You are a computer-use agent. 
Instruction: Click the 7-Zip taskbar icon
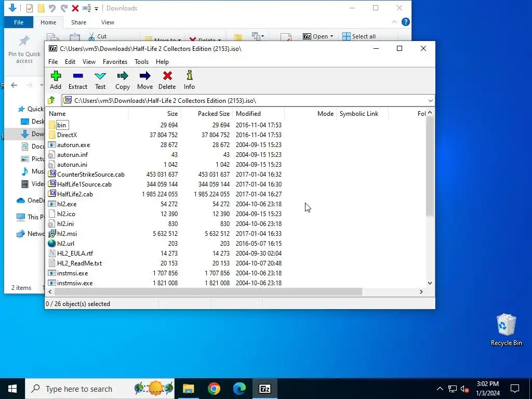point(264,389)
